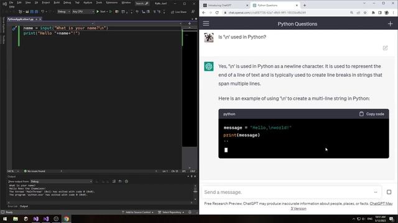Open Chrome side panel icon
Image resolution: width=398 pixels, height=223 pixels.
pyautogui.click(x=380, y=12)
